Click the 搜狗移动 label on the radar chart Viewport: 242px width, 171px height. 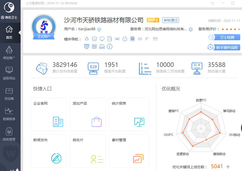(x=219, y=154)
